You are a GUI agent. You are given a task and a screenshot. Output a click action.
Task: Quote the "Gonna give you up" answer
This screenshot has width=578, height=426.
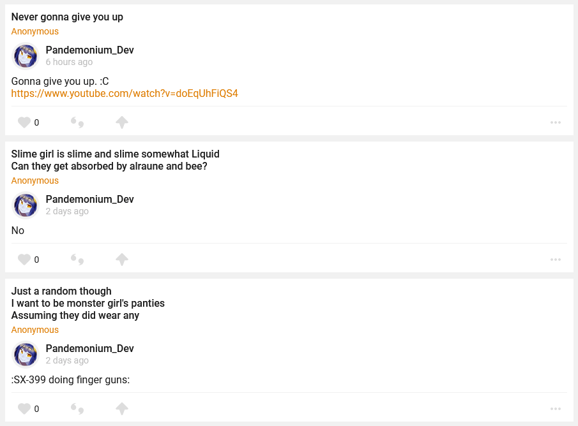pyautogui.click(x=77, y=122)
